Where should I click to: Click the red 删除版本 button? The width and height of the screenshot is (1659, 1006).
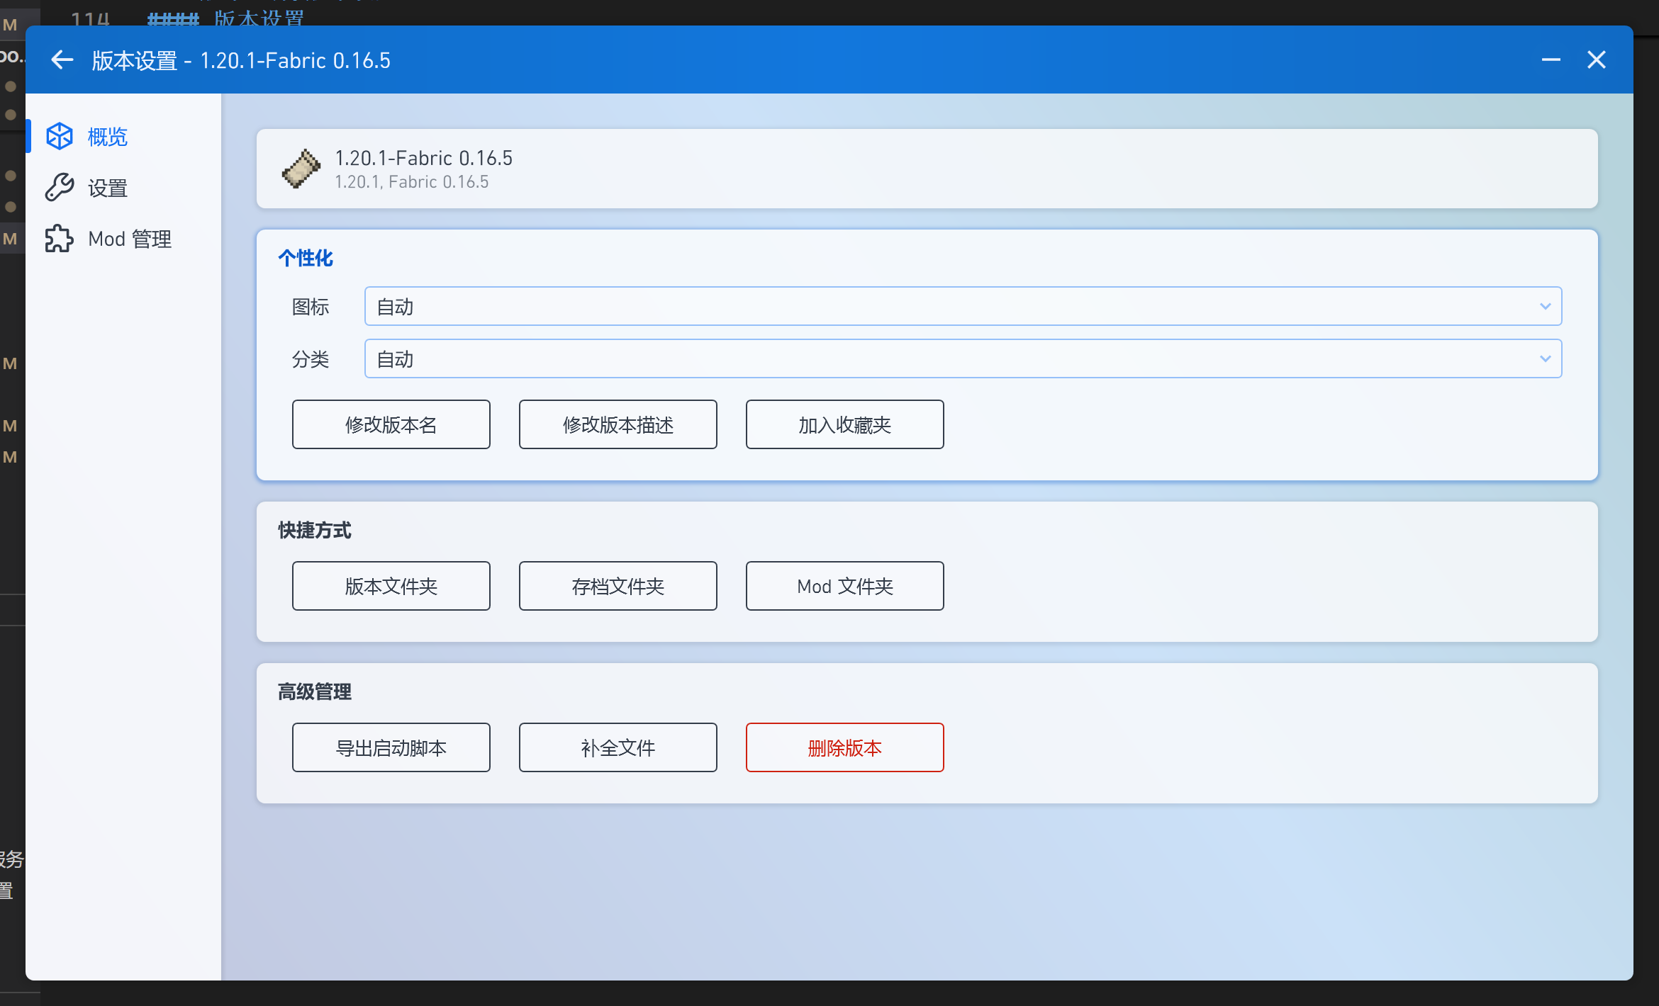[x=844, y=747]
